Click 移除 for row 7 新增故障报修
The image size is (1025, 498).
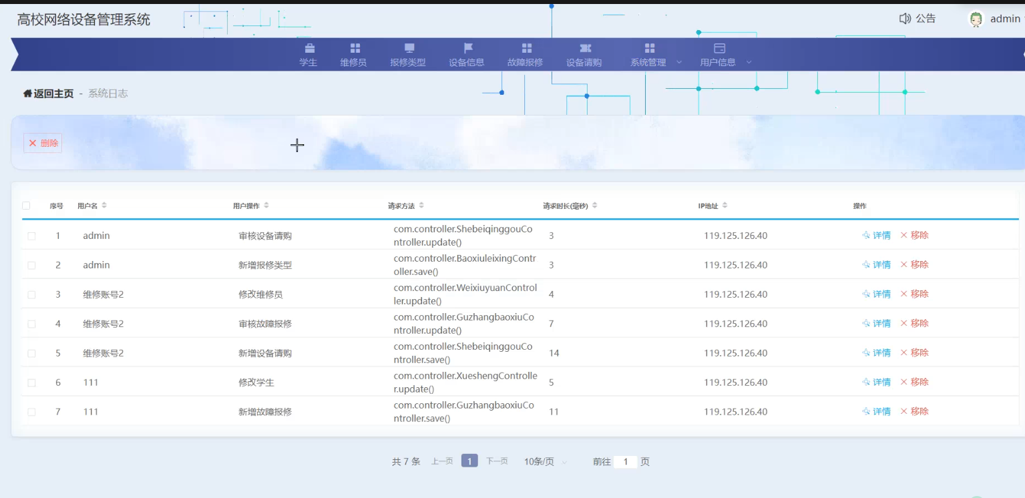pyautogui.click(x=914, y=411)
